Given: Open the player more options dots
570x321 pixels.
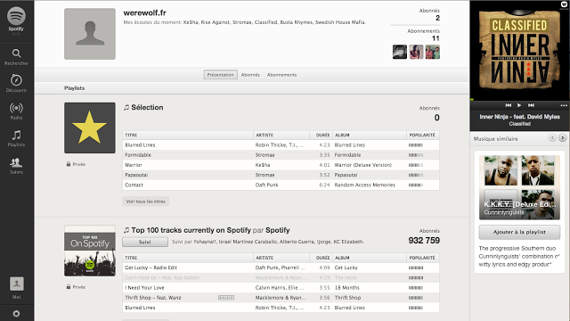Looking at the screenshot, I should point(564,105).
